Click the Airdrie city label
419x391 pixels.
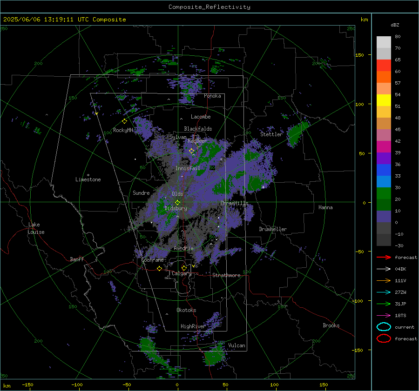click(183, 248)
